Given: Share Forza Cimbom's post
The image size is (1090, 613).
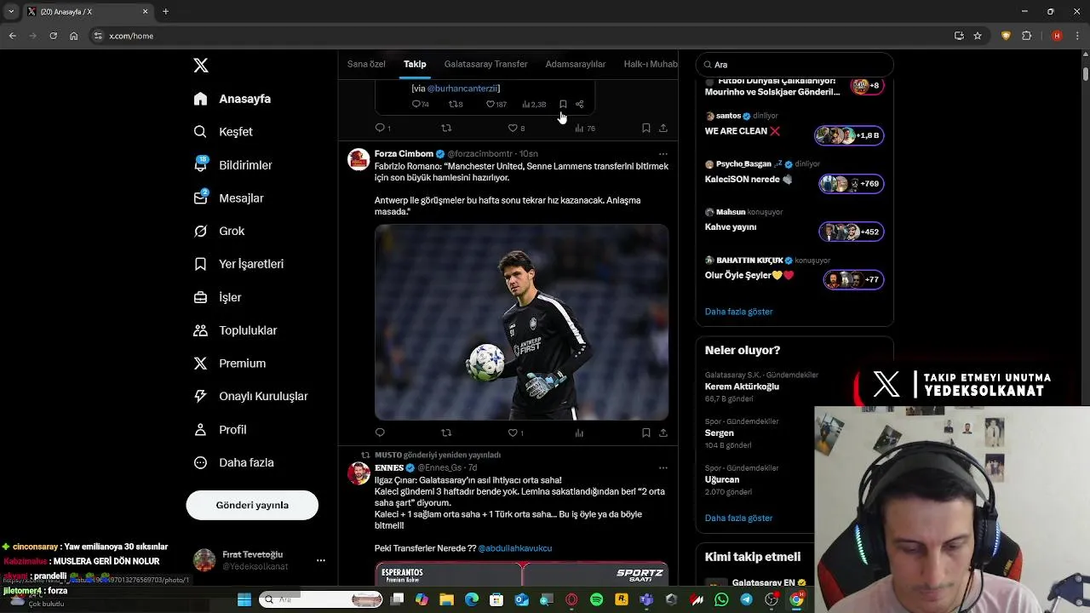Looking at the screenshot, I should (663, 433).
